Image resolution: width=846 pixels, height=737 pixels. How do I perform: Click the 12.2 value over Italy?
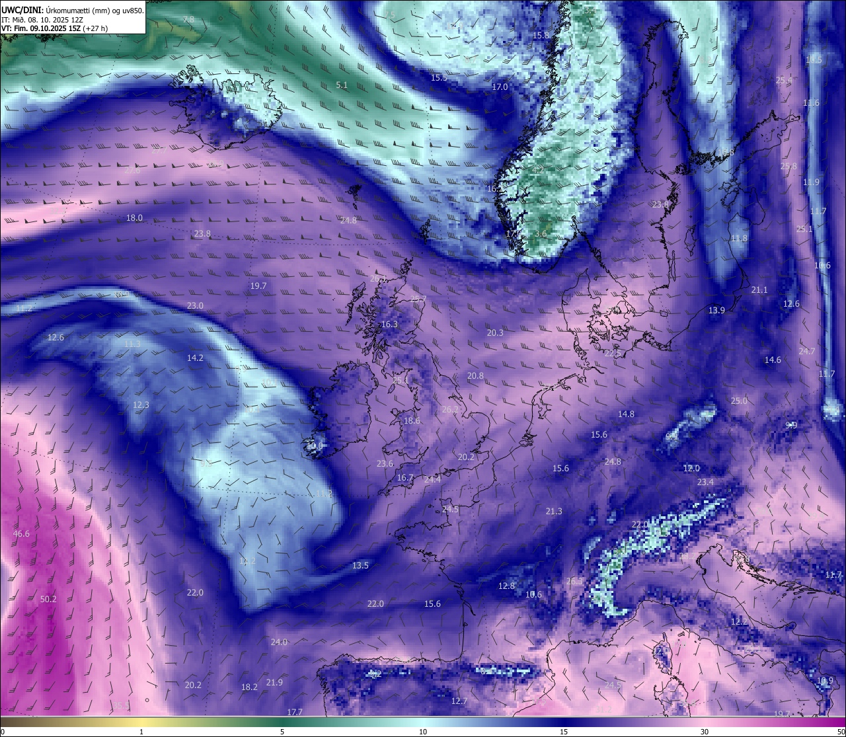click(x=739, y=621)
